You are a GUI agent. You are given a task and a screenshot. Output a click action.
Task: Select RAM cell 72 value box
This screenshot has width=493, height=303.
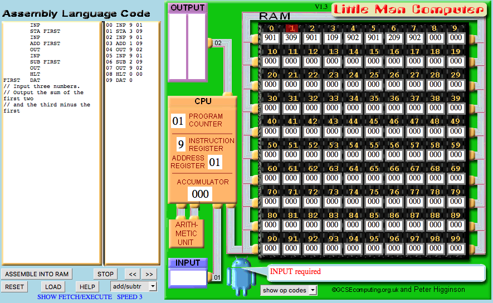point(311,202)
